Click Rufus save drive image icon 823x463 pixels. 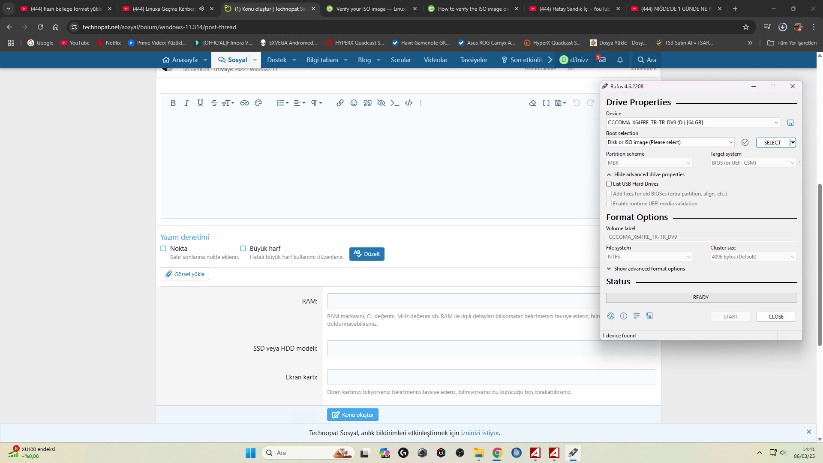790,123
